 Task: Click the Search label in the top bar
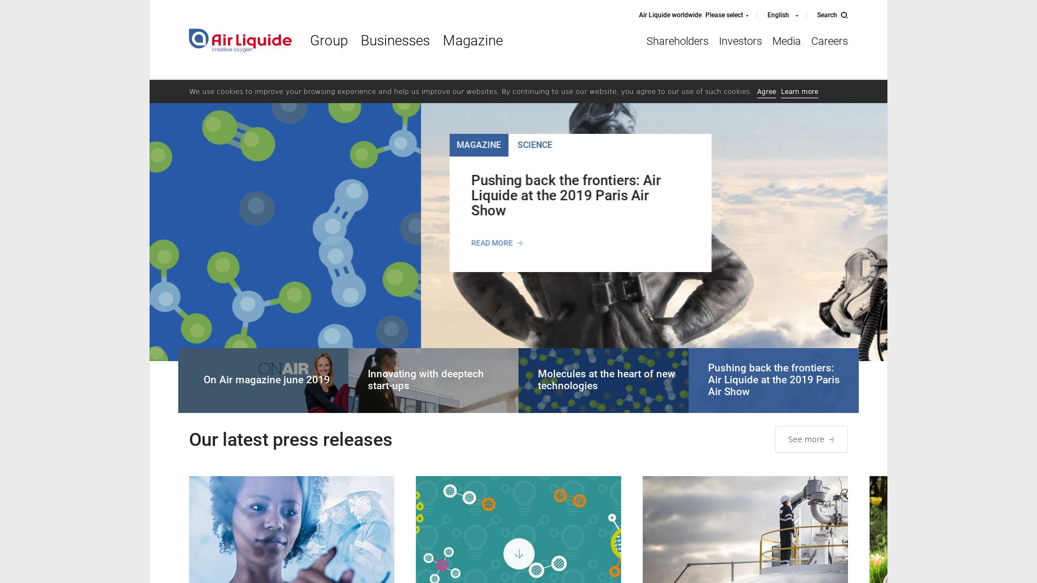tap(827, 15)
